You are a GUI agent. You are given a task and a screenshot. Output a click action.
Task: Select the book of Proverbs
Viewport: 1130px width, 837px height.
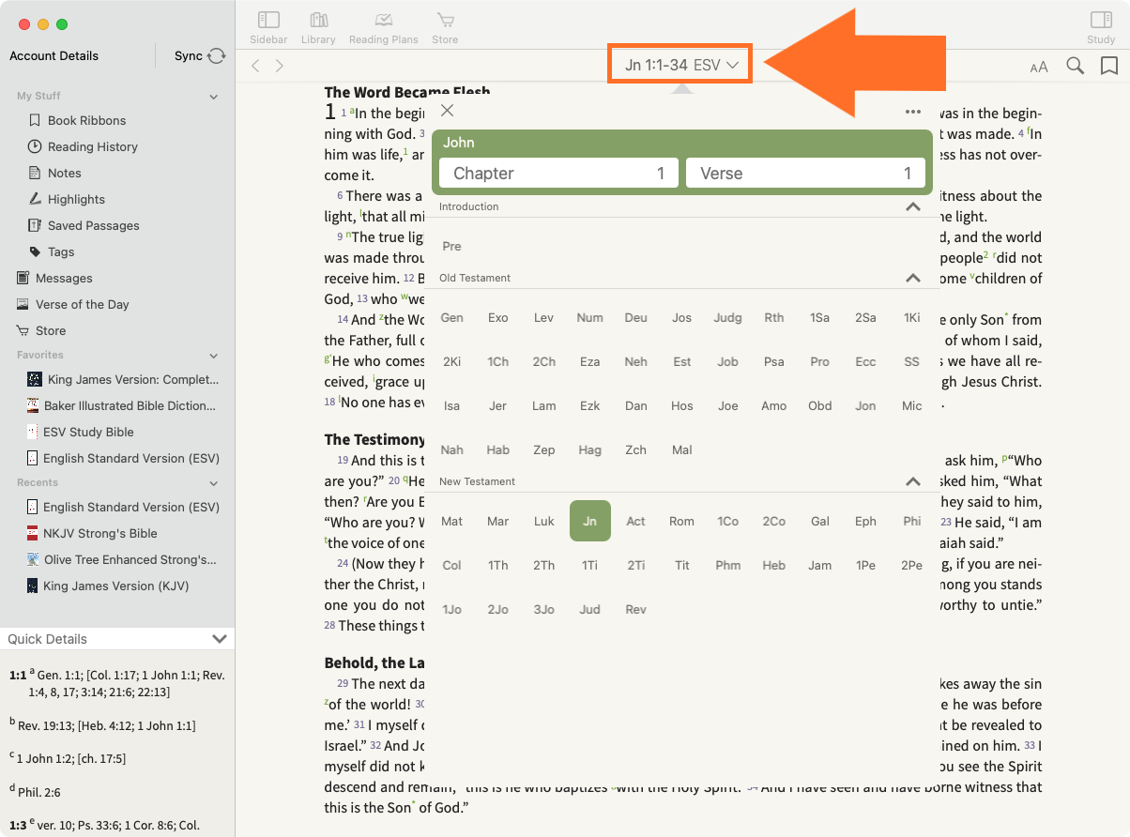[819, 362]
